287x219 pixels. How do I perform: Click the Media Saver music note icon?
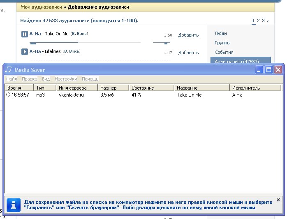click(9, 70)
